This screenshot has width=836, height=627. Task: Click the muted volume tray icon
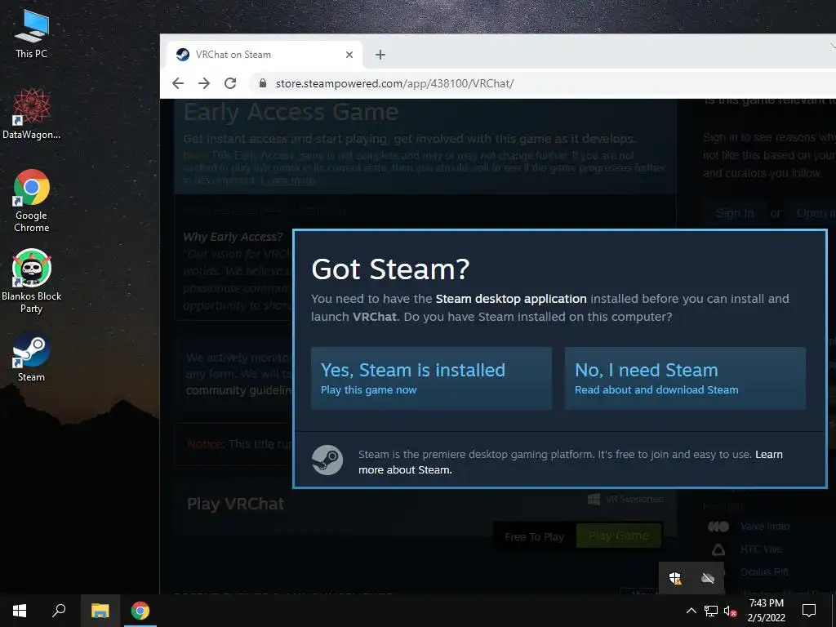pyautogui.click(x=730, y=611)
